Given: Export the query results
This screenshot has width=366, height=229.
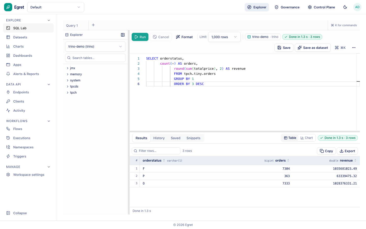Looking at the screenshot, I should click(x=347, y=151).
